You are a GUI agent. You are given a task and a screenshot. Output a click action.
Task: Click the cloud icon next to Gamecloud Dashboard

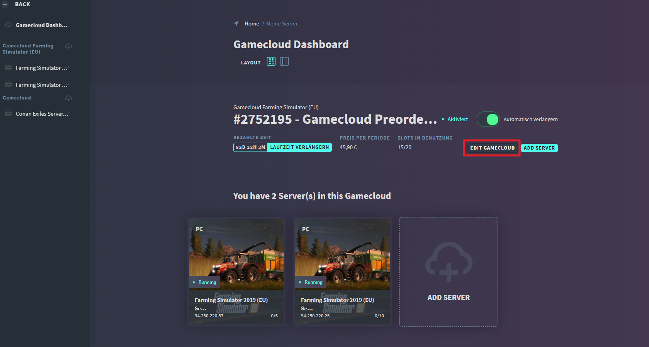[x=8, y=25]
